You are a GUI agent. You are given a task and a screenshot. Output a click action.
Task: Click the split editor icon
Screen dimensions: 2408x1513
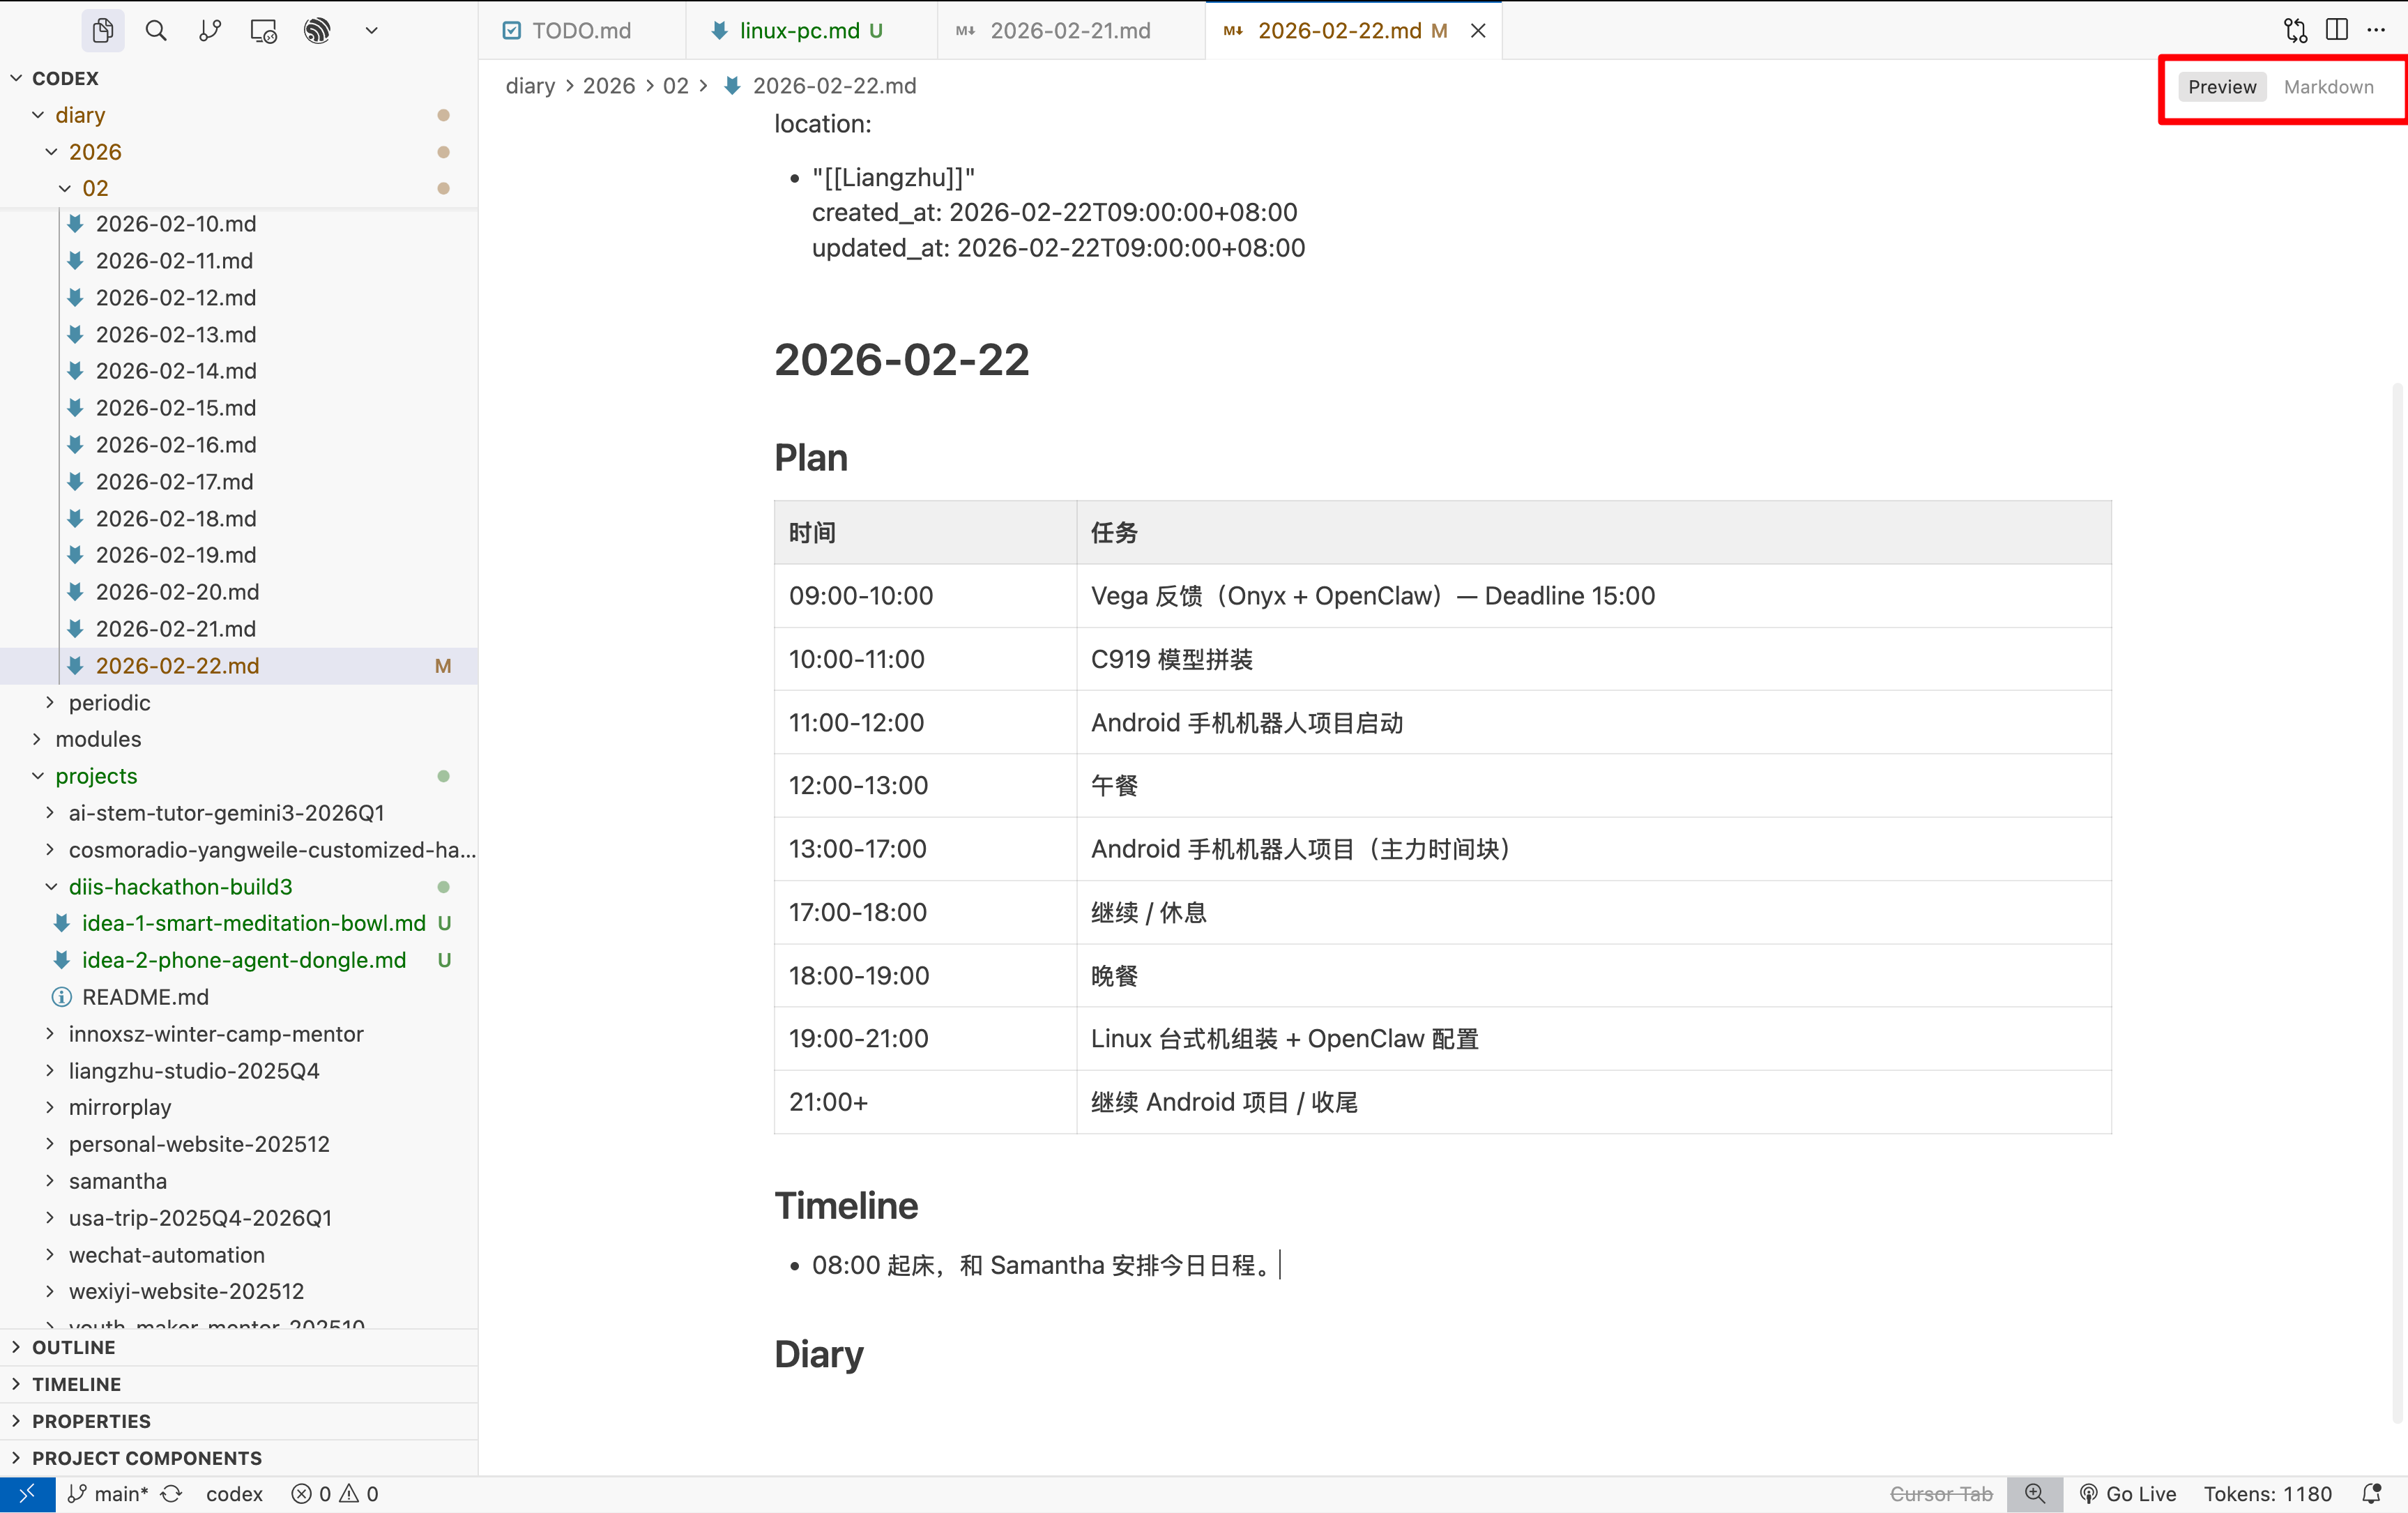click(x=2336, y=31)
